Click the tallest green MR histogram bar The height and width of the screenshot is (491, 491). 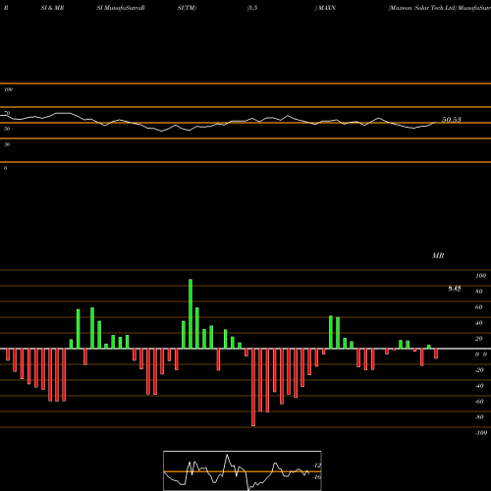pyautogui.click(x=191, y=314)
